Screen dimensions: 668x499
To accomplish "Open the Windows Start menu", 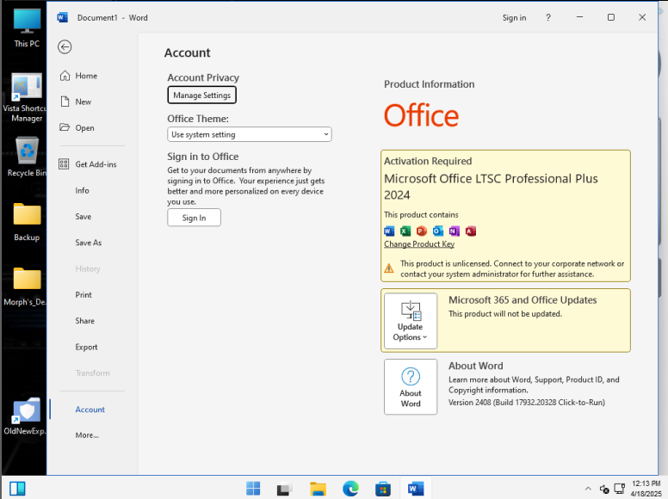I will coord(253,489).
